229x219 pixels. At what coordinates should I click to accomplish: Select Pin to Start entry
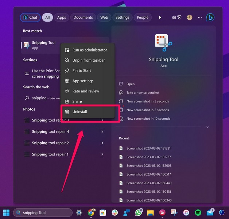[82, 70]
